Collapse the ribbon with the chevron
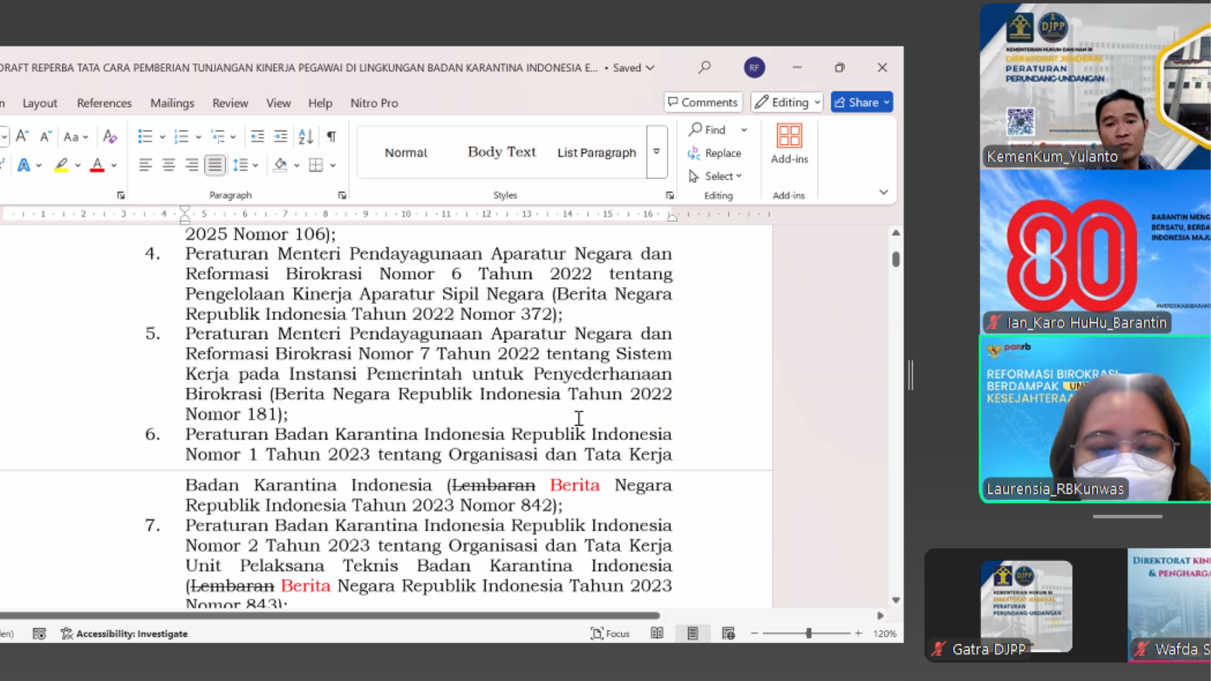The width and height of the screenshot is (1211, 681). [884, 192]
